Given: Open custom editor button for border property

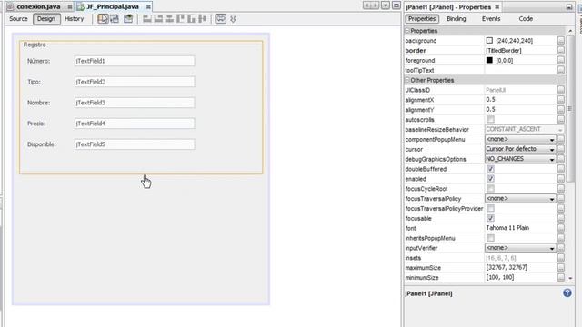Looking at the screenshot, I should tap(561, 50).
